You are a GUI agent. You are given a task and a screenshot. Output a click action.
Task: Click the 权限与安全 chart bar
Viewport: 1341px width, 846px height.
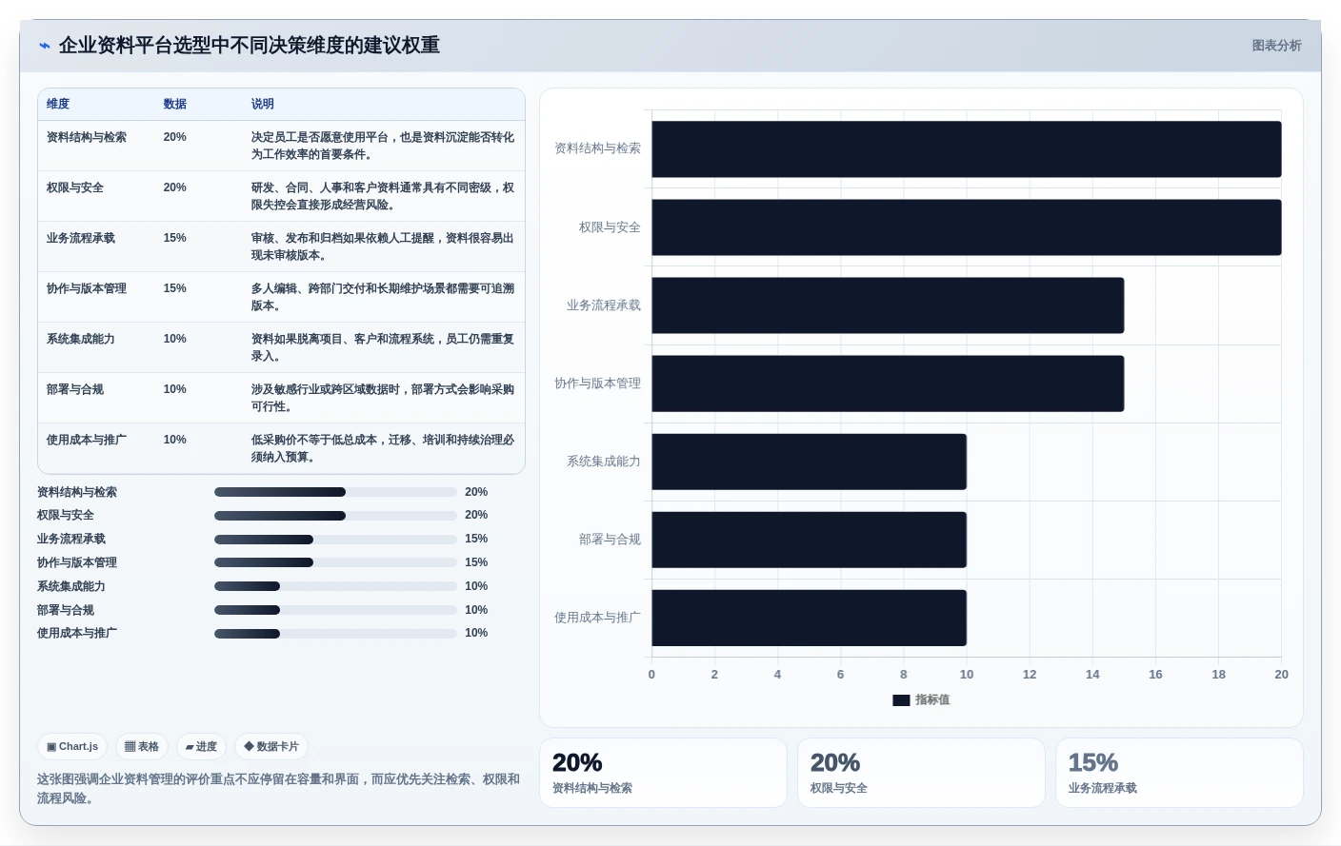click(967, 227)
